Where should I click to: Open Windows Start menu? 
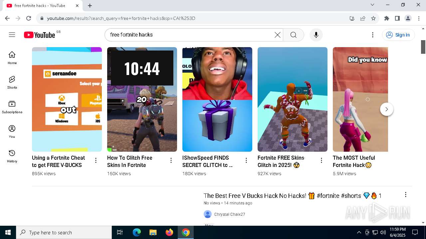click(x=8, y=232)
